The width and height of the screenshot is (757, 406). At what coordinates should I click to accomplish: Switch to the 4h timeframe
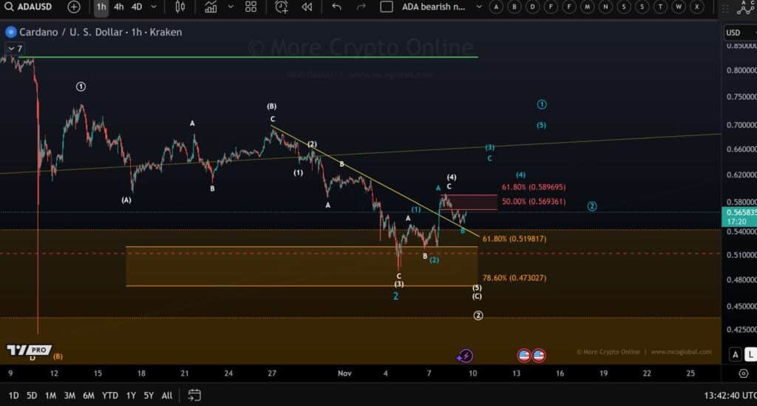click(x=118, y=7)
